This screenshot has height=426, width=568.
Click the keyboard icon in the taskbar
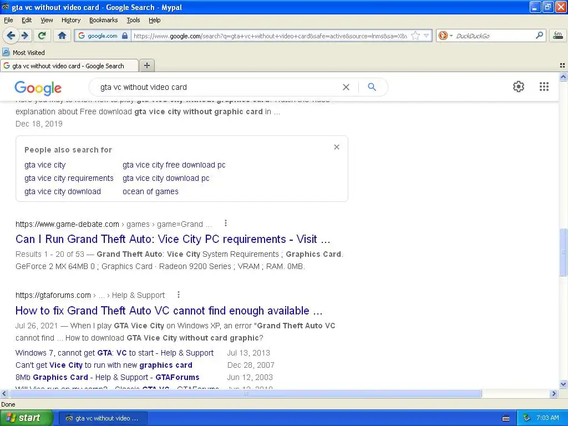(x=506, y=418)
